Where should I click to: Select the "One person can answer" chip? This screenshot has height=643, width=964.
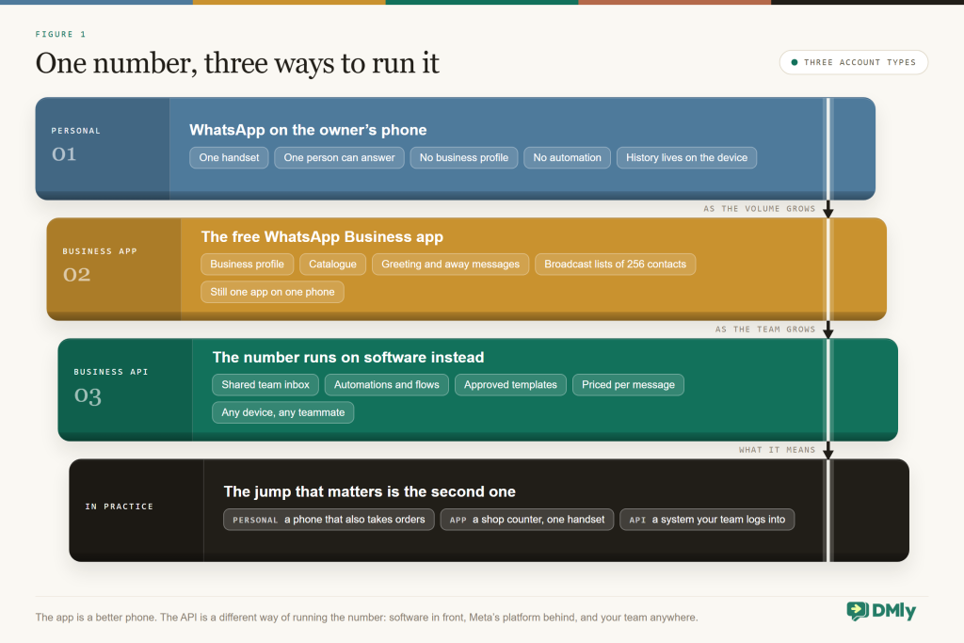[x=339, y=157]
